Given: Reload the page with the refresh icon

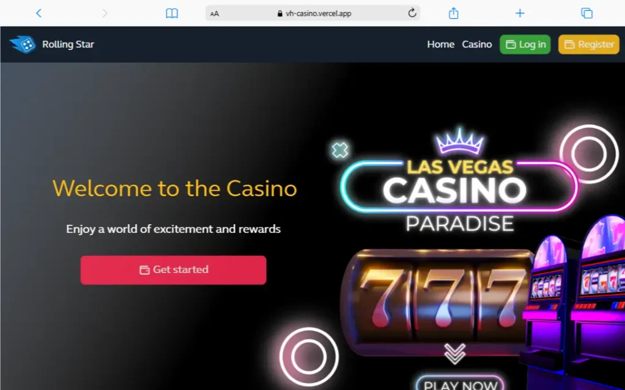Looking at the screenshot, I should pyautogui.click(x=412, y=13).
